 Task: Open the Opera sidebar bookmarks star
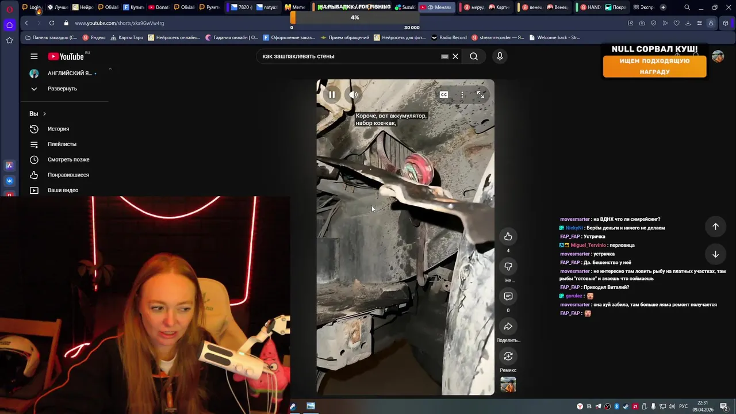coord(9,40)
